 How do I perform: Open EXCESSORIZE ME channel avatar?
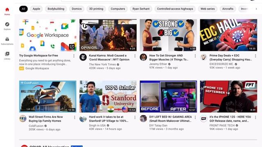(203, 57)
